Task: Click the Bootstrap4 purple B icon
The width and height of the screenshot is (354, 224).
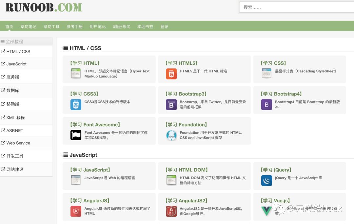Action: tap(266, 104)
